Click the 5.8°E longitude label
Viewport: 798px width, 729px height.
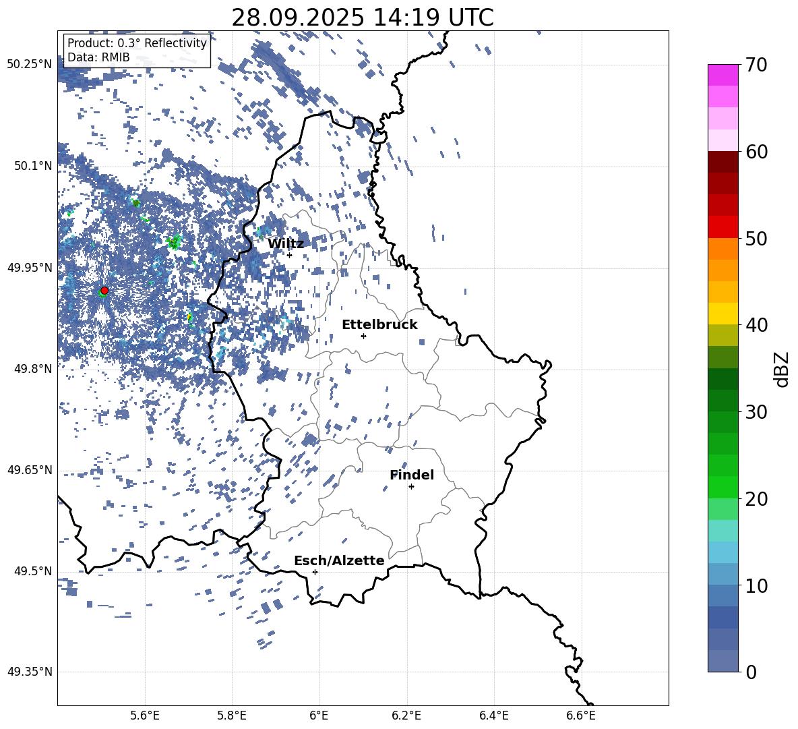(232, 716)
